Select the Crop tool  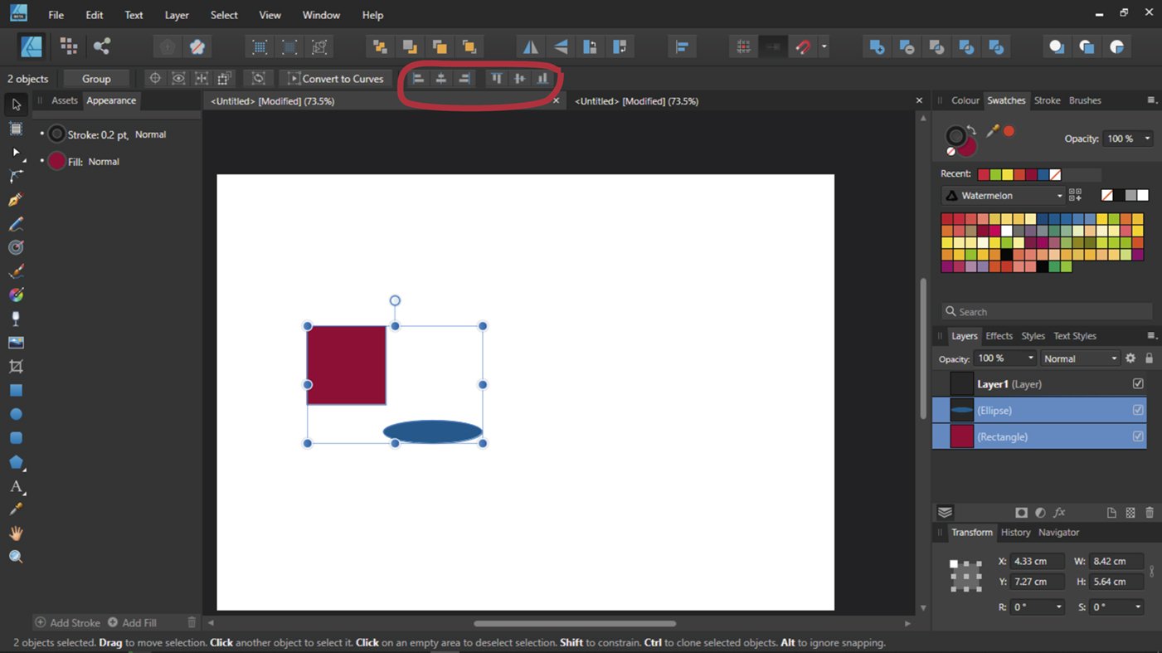(16, 366)
